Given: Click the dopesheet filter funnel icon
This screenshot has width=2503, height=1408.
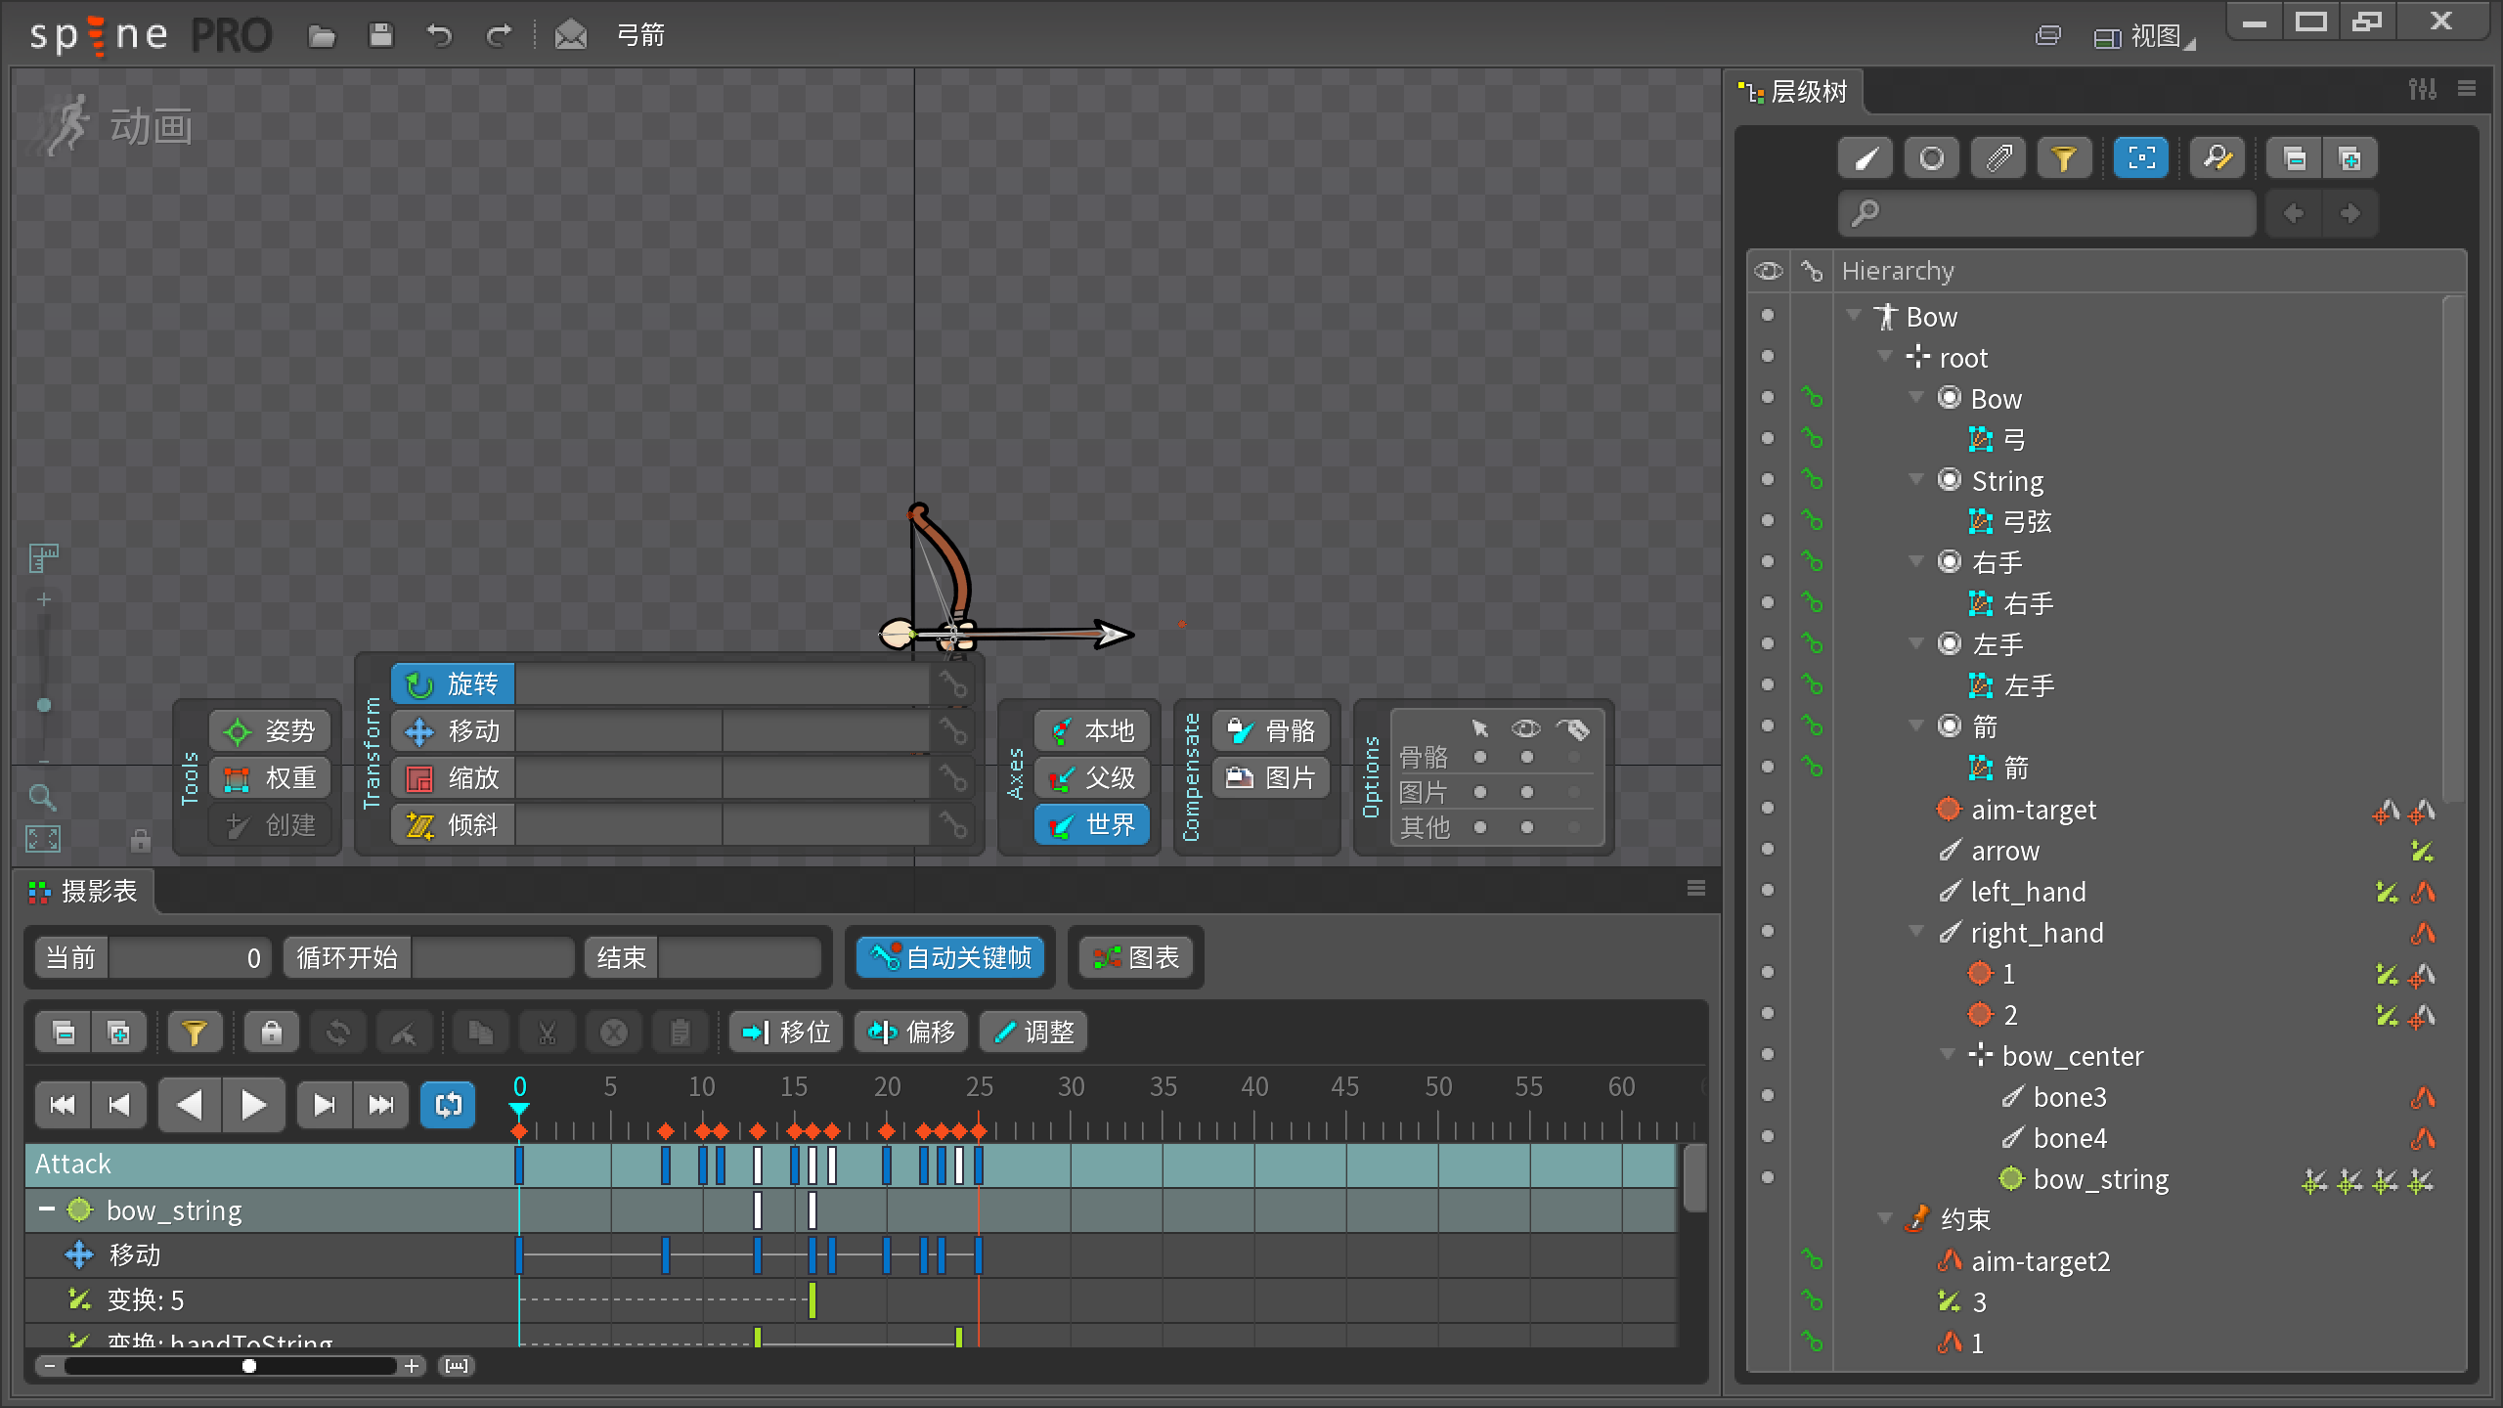Looking at the screenshot, I should pos(195,1033).
